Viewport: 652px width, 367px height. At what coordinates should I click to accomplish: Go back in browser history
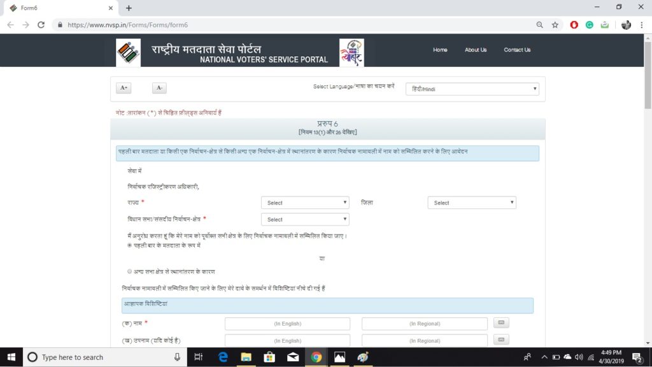pos(10,25)
